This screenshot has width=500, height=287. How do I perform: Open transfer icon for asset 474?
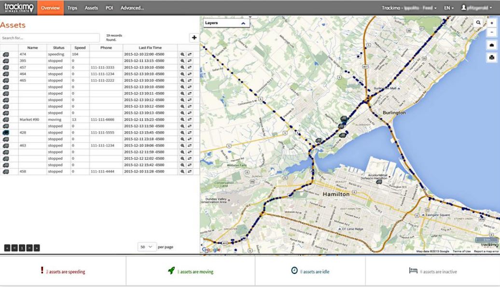point(190,55)
